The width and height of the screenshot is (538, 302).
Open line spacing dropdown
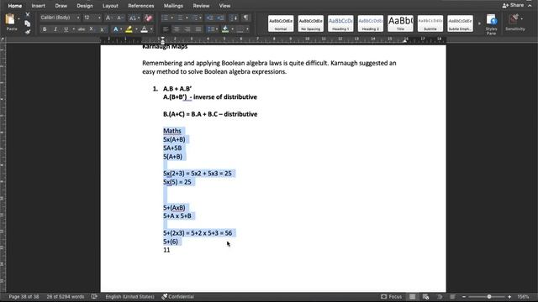tap(212, 29)
